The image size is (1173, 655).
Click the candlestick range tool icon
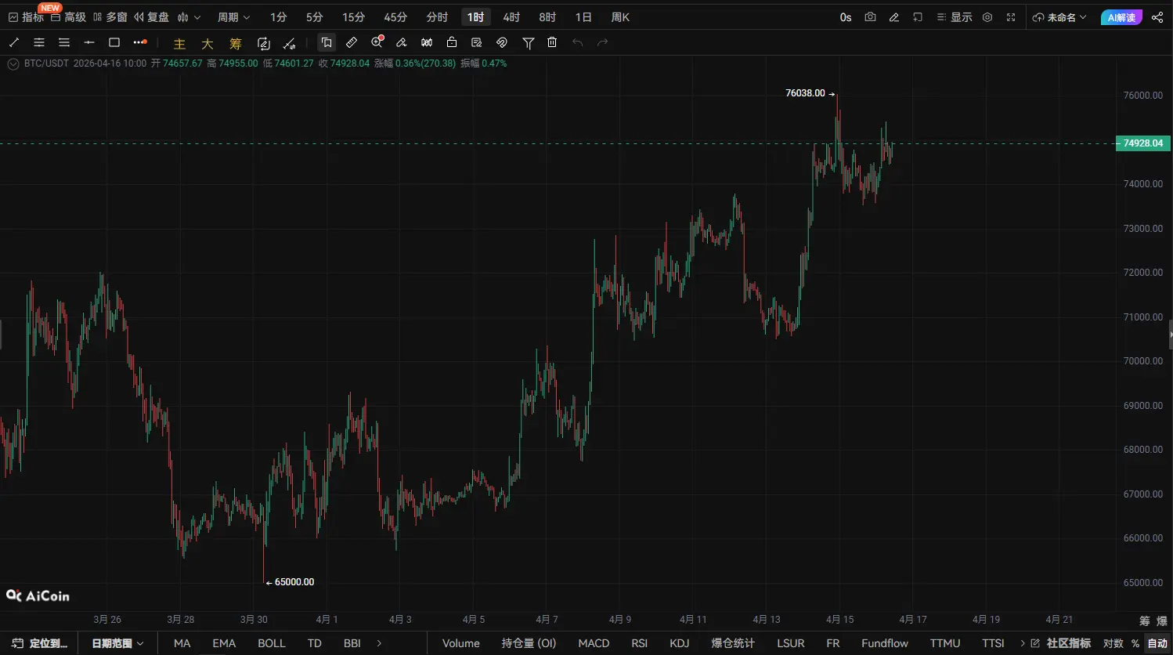pyautogui.click(x=427, y=42)
